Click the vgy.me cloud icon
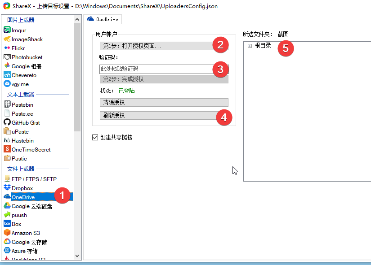This screenshot has height=265, width=371. tap(7, 84)
